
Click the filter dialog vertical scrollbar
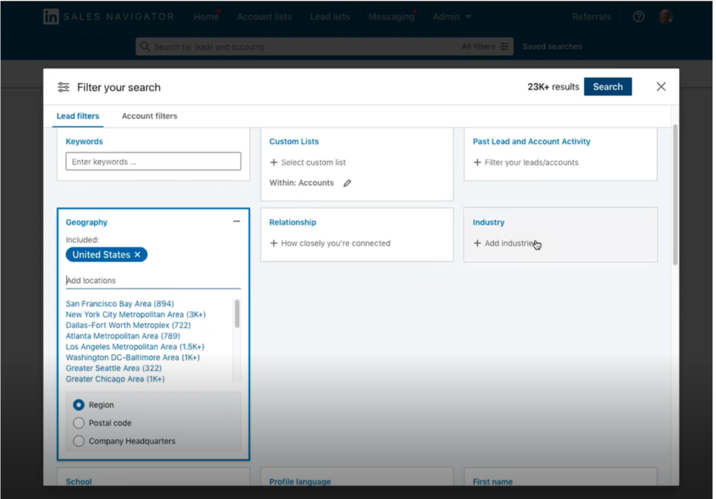(x=675, y=194)
